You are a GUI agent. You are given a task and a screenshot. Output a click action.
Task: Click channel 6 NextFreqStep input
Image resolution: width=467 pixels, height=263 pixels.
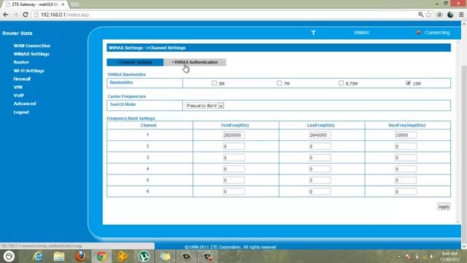(x=406, y=191)
